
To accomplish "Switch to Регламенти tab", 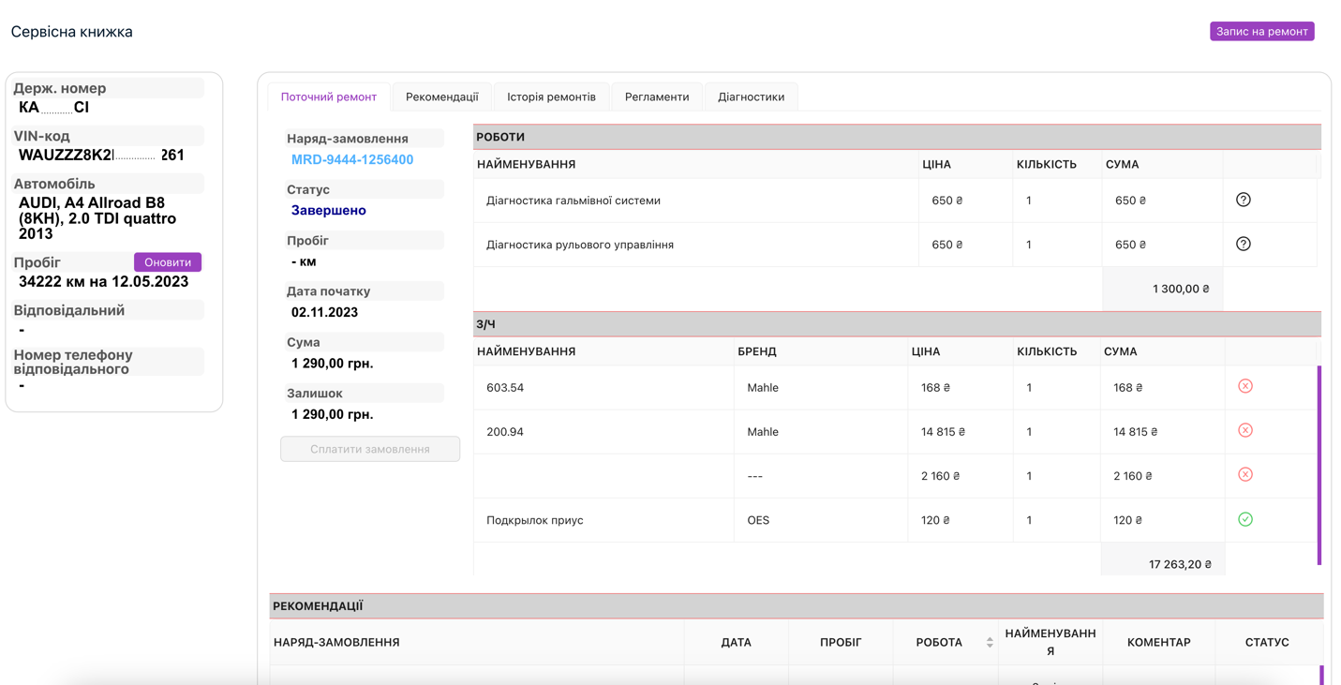I will click(657, 97).
